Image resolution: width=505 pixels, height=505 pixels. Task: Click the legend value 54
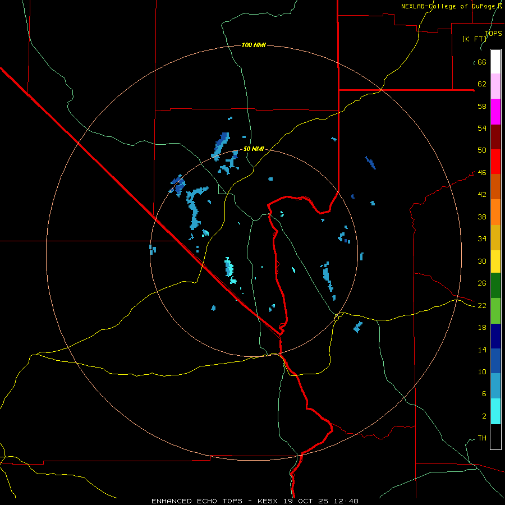point(482,128)
